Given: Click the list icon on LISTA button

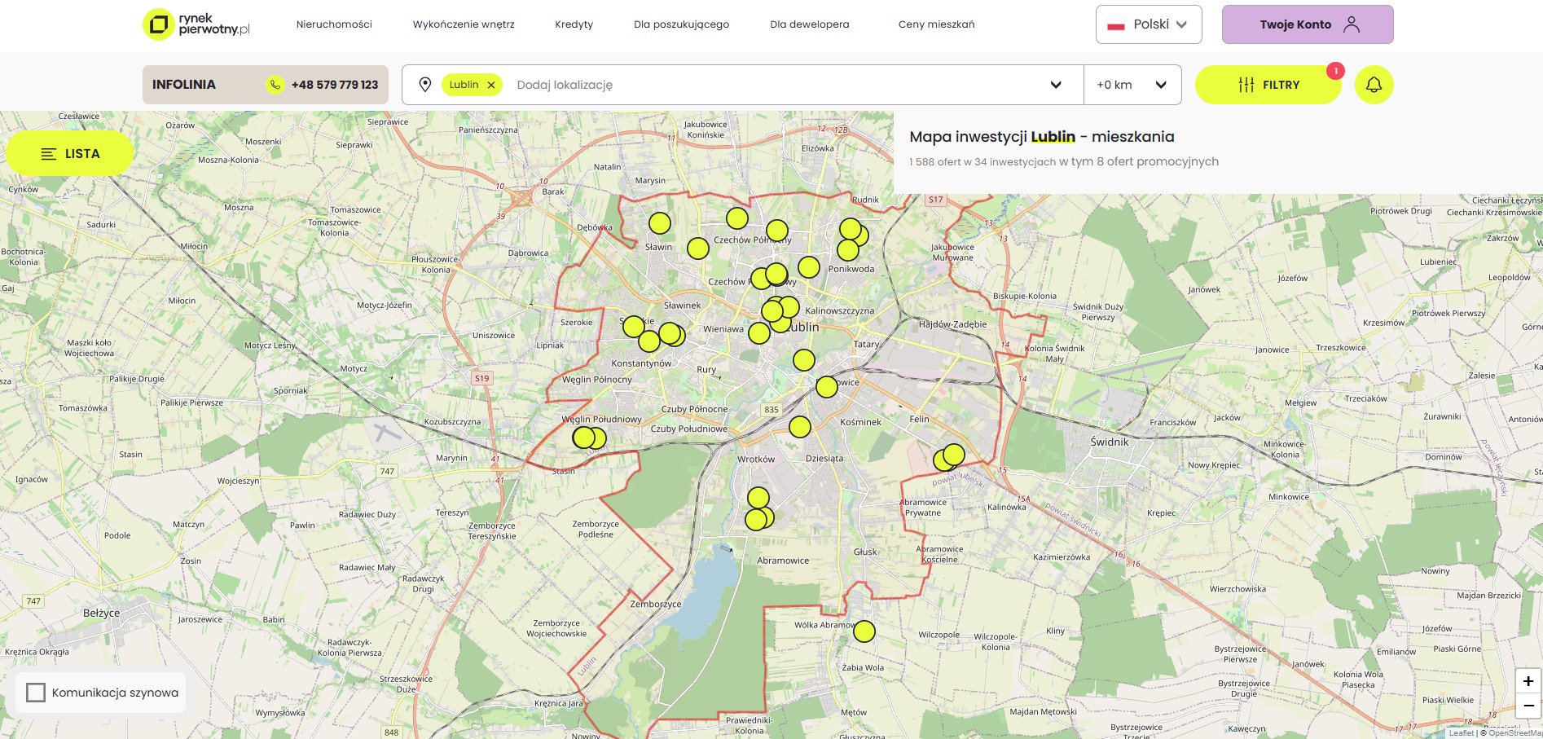Looking at the screenshot, I should [47, 152].
